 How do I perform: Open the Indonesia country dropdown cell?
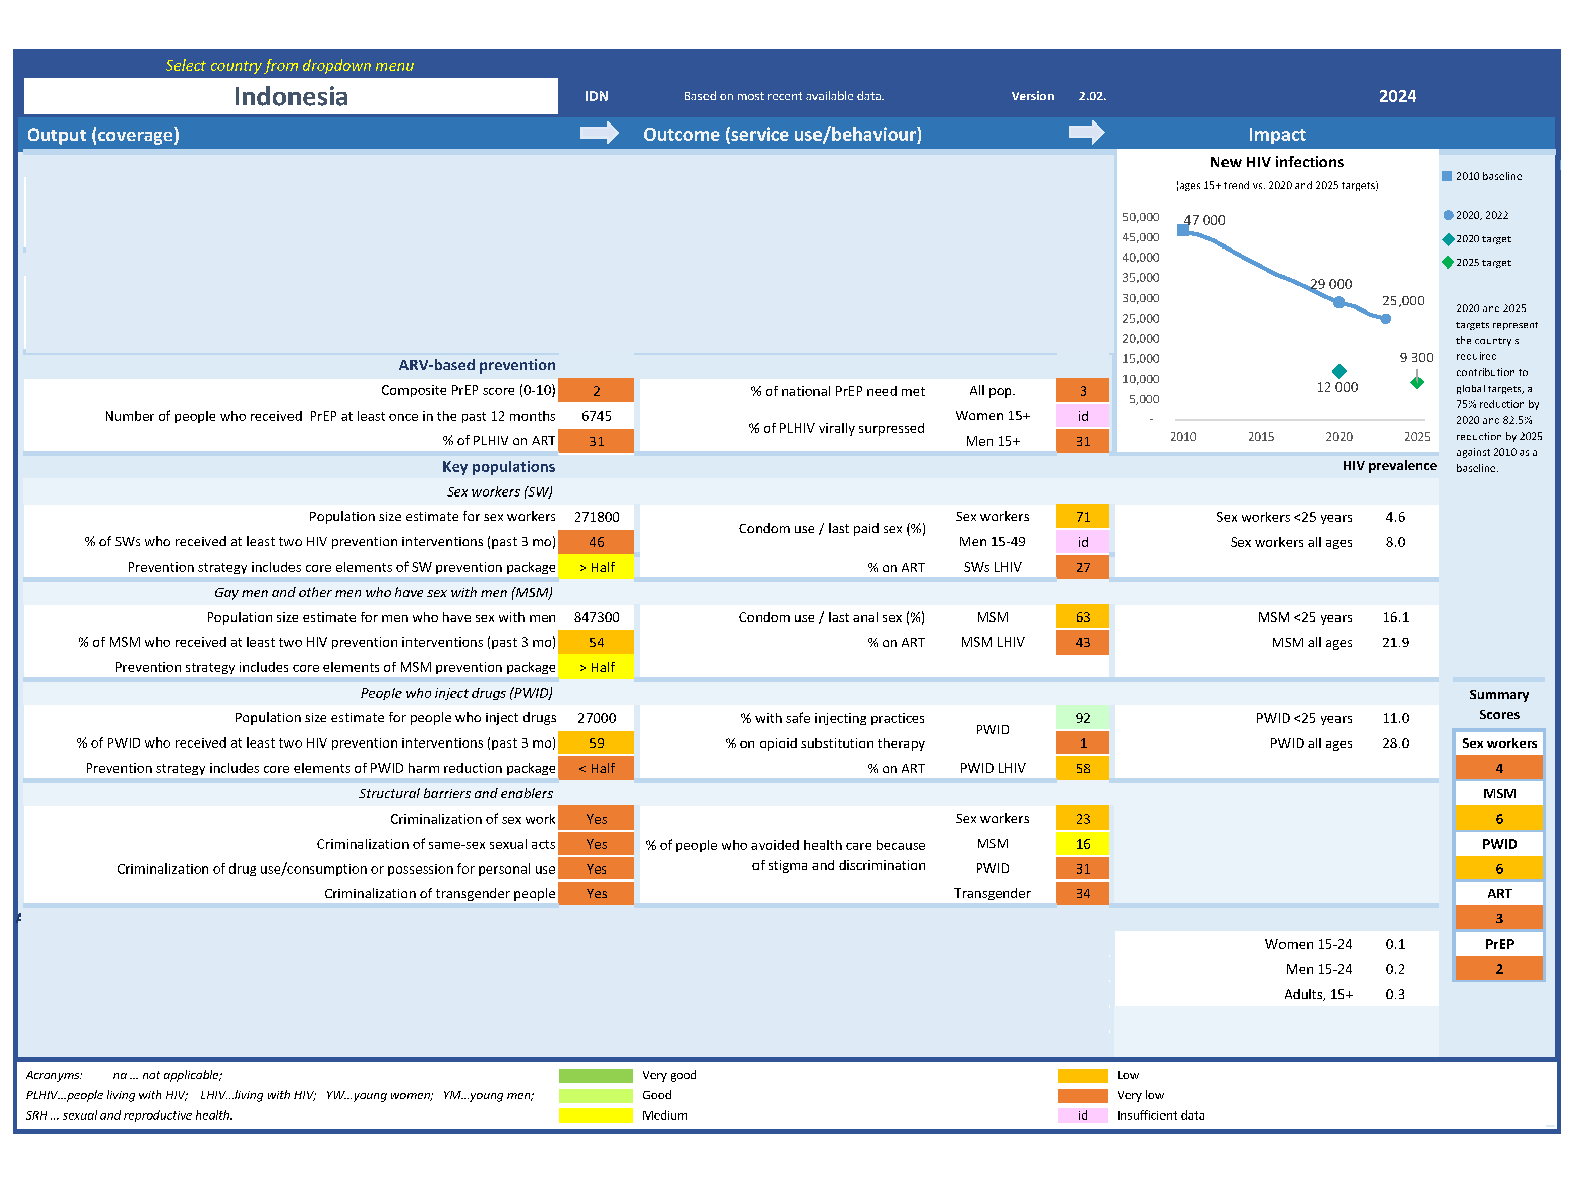(x=290, y=96)
